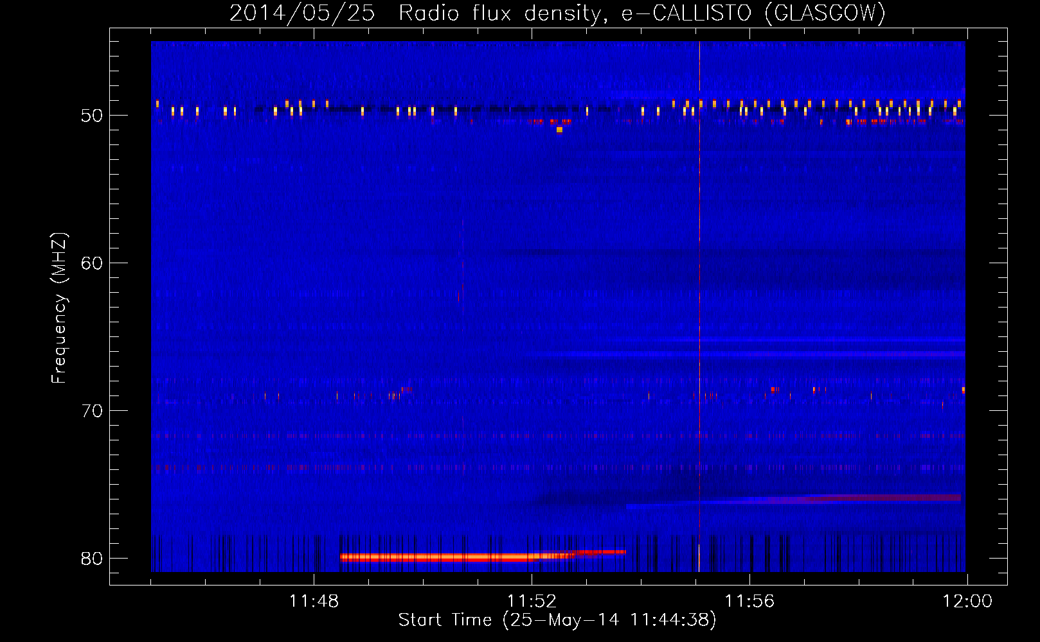Screen dimensions: 1040x642
Task: Click the bright red emission band near 80 MHz
Action: [482, 556]
